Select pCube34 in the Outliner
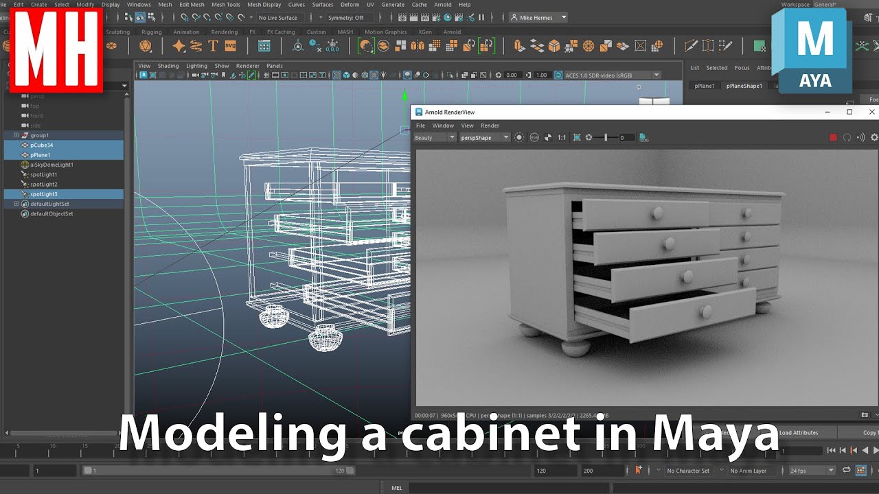879x494 pixels. [x=63, y=145]
